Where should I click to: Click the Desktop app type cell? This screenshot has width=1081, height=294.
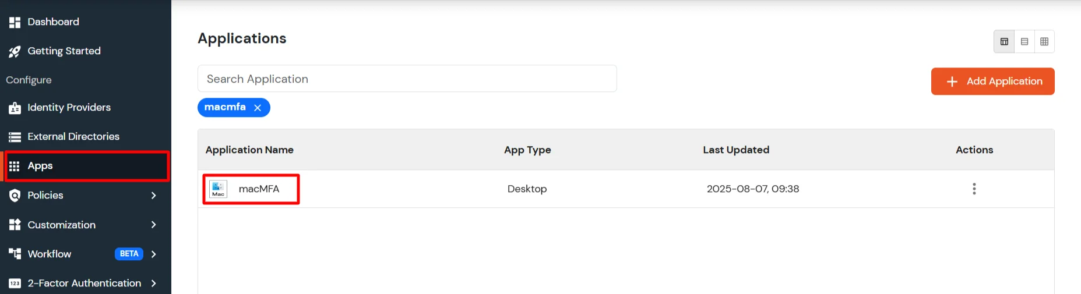[x=527, y=189]
